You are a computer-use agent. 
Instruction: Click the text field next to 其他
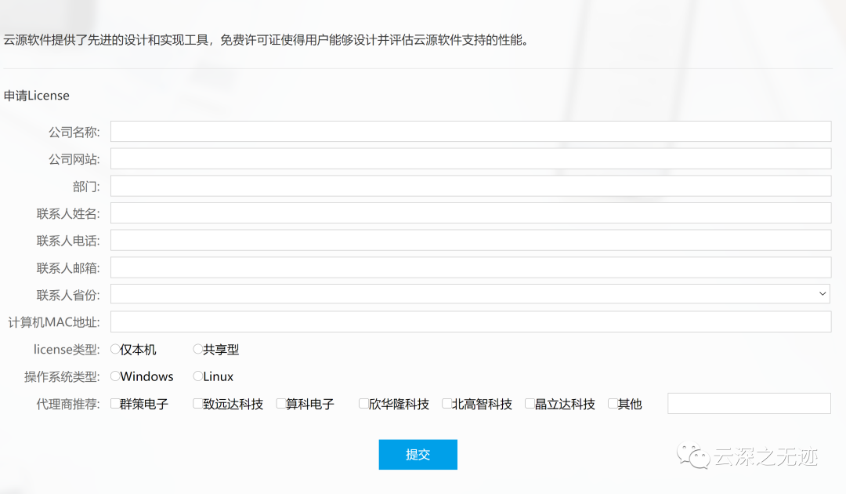click(749, 404)
